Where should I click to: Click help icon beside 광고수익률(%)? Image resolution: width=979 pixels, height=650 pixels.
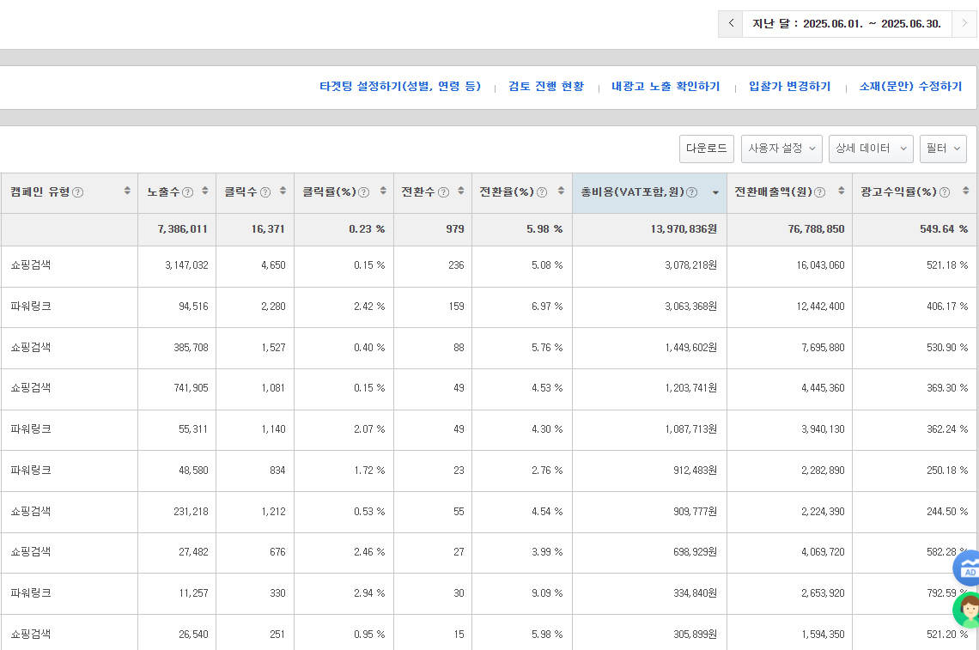pos(945,192)
